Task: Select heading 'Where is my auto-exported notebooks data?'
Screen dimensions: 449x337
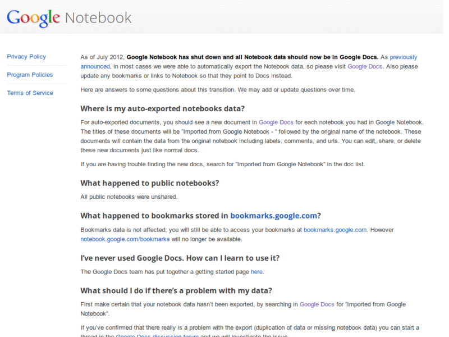Action: pyautogui.click(x=162, y=108)
